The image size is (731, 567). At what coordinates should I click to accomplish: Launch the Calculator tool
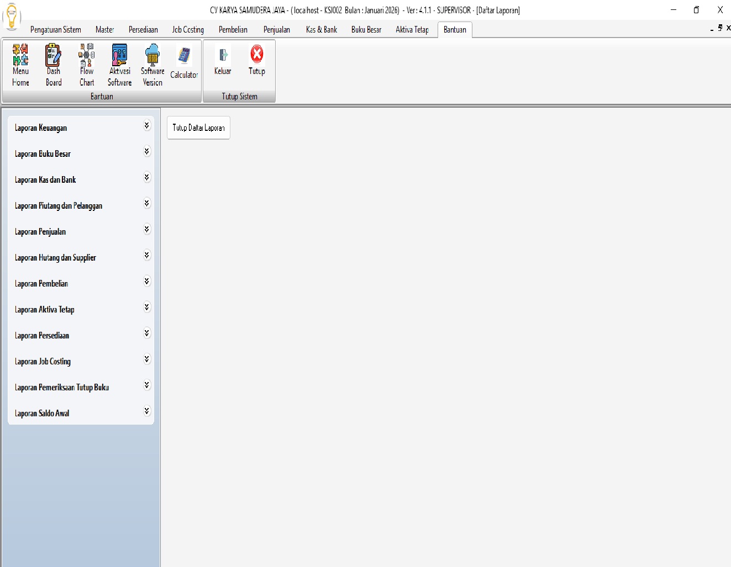pyautogui.click(x=184, y=56)
